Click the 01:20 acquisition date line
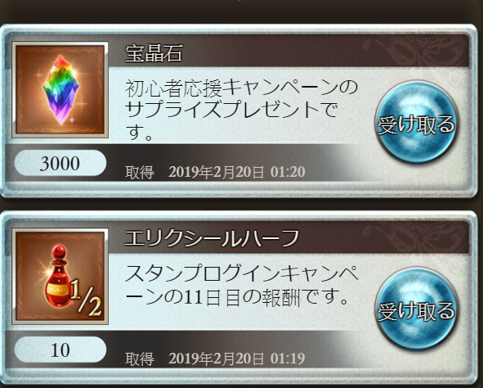Screen dimensions: 483x388 click(215, 172)
